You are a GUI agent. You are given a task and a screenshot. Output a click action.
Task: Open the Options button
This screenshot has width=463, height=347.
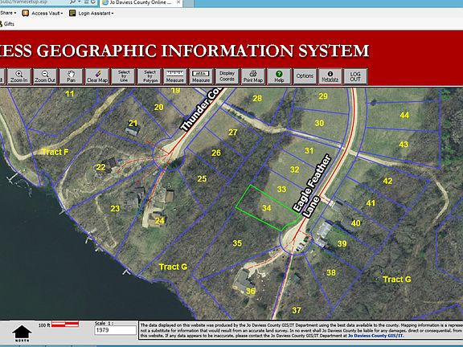(305, 76)
